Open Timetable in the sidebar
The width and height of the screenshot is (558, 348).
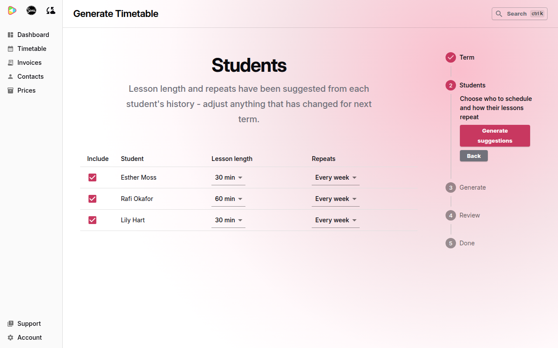click(31, 49)
